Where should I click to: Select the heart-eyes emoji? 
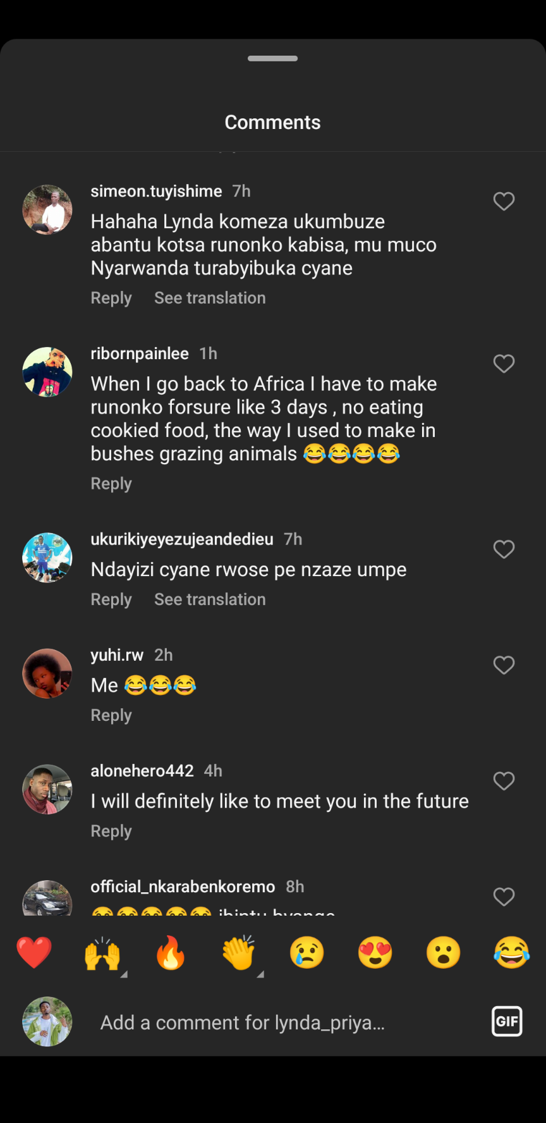click(x=375, y=953)
